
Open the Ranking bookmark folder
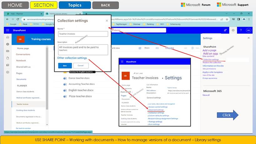149,24
